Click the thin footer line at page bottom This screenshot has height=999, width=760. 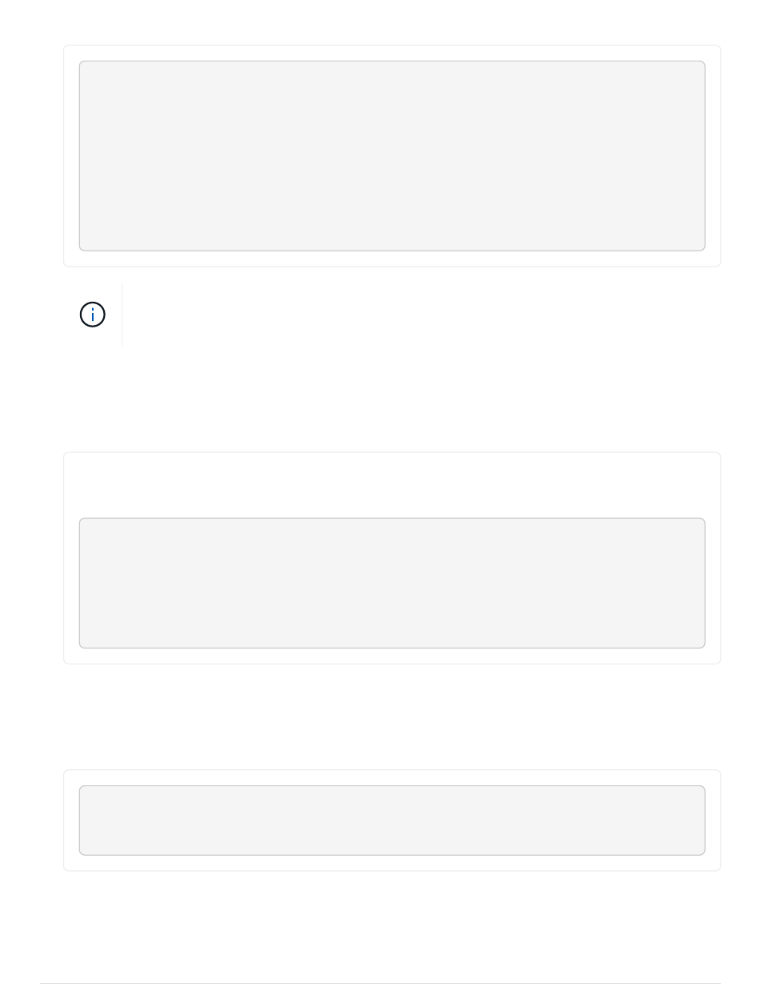tap(380, 984)
